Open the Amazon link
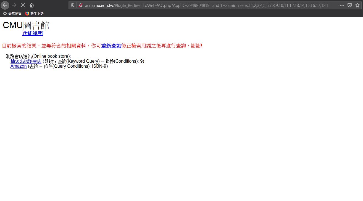363x201 pixels. [19, 66]
